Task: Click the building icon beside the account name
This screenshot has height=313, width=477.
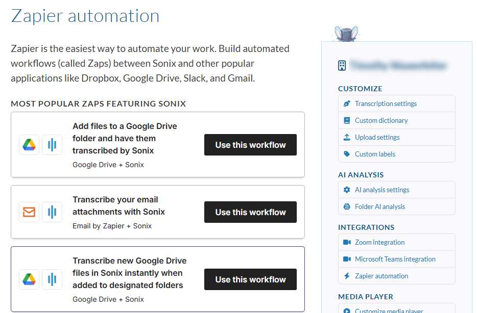Action: pyautogui.click(x=342, y=66)
